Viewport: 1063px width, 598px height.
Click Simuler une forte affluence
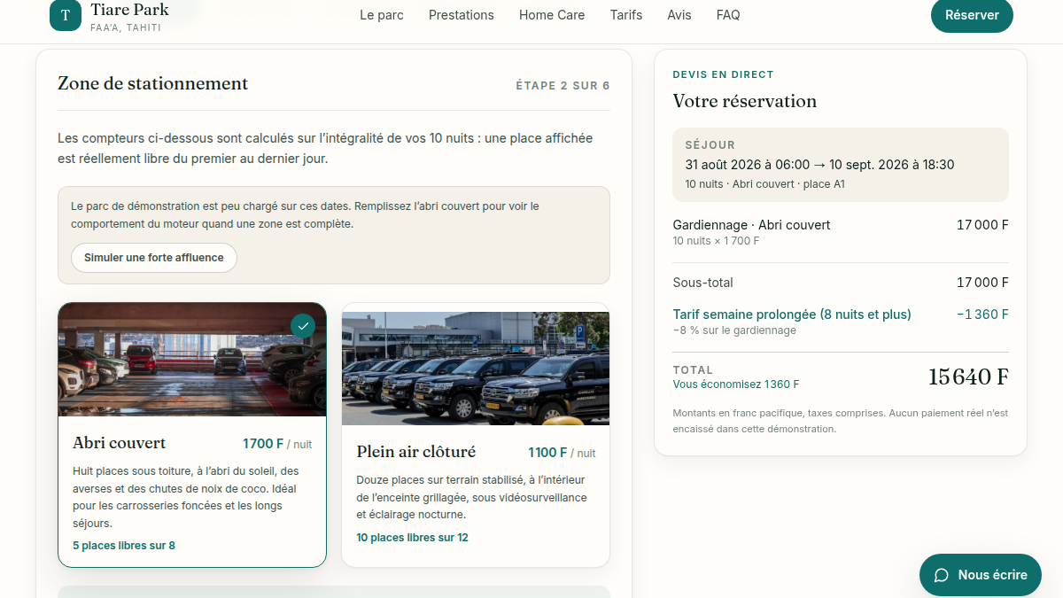pyautogui.click(x=154, y=258)
